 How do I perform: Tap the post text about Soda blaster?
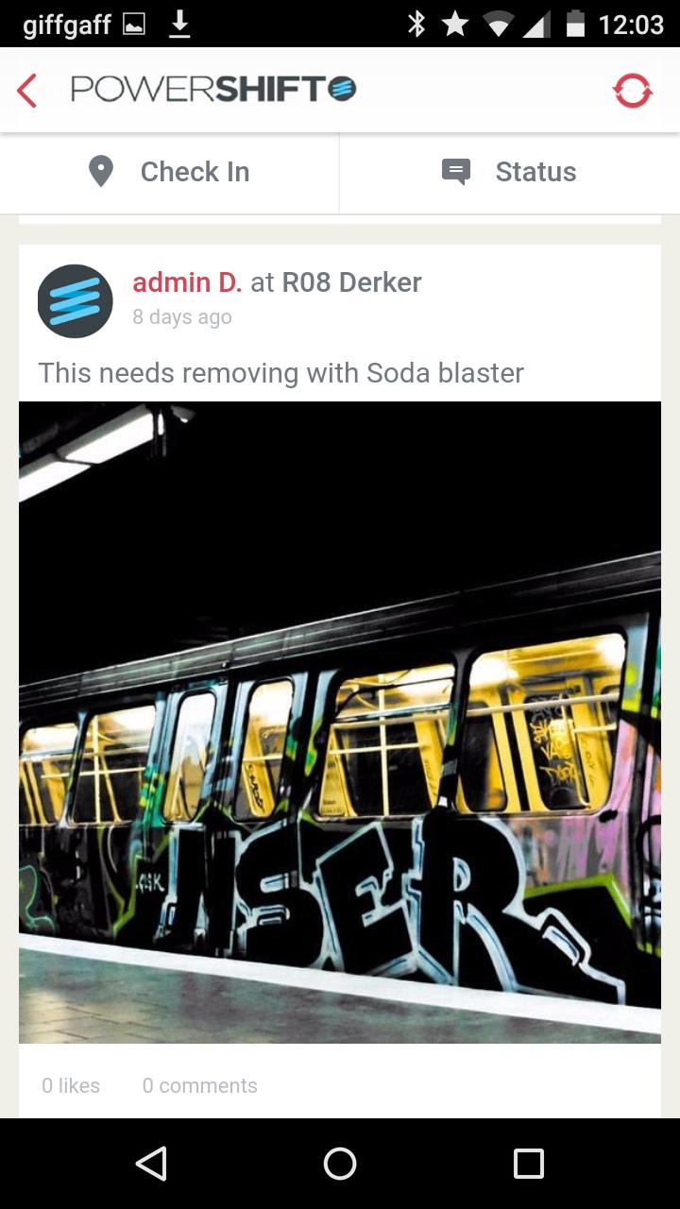pyautogui.click(x=280, y=373)
